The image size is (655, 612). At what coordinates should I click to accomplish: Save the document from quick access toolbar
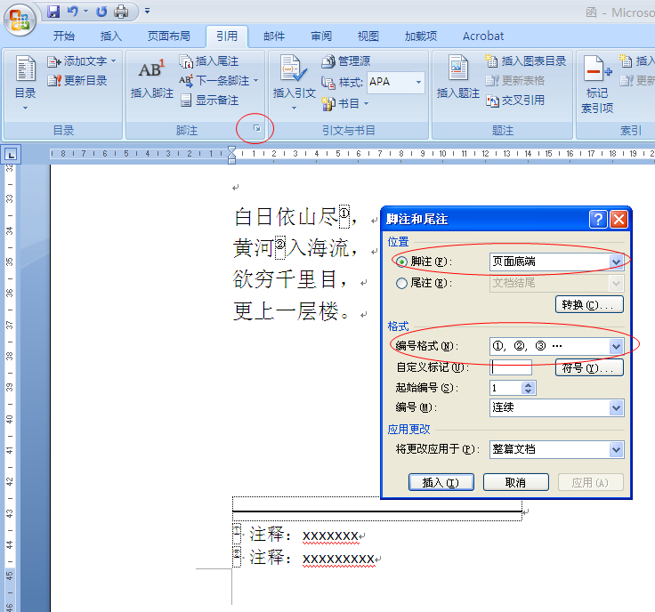53,12
